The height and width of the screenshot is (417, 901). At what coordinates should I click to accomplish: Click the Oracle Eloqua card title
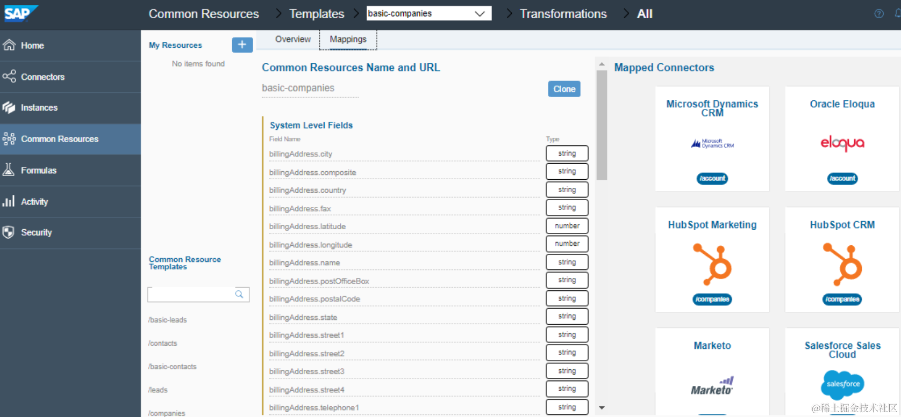click(x=842, y=104)
